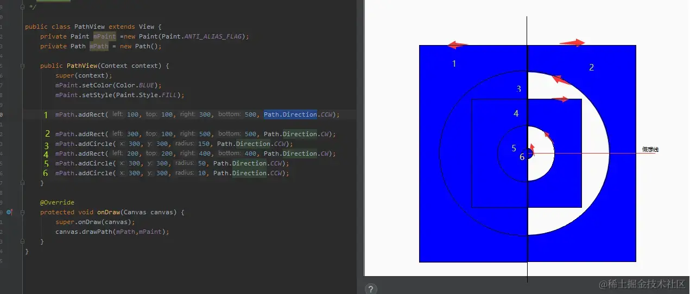
Task: Click the 'public class PathView extends View' line
Action: 93,27
